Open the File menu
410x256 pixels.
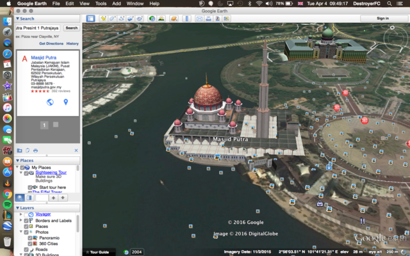click(x=56, y=4)
